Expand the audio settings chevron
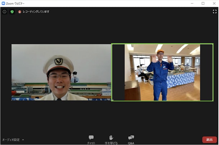The image size is (219, 145). (x=23, y=140)
